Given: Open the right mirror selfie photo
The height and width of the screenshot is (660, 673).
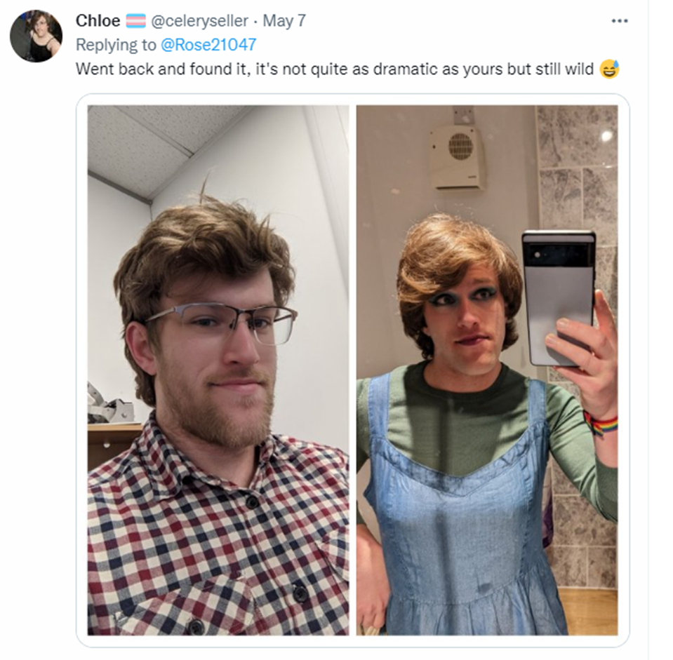Looking at the screenshot, I should [x=487, y=370].
